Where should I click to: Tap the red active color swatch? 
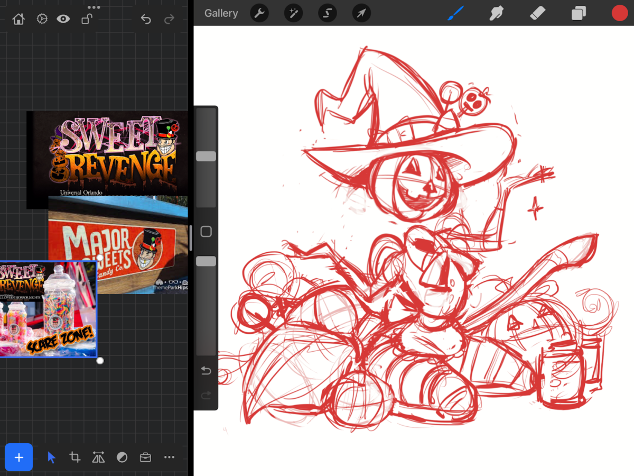click(x=619, y=13)
